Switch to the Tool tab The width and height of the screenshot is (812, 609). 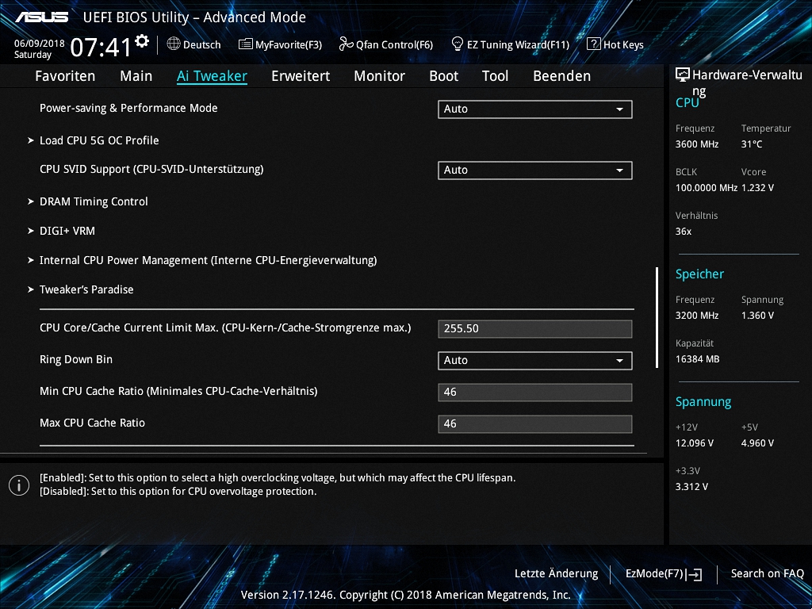495,76
